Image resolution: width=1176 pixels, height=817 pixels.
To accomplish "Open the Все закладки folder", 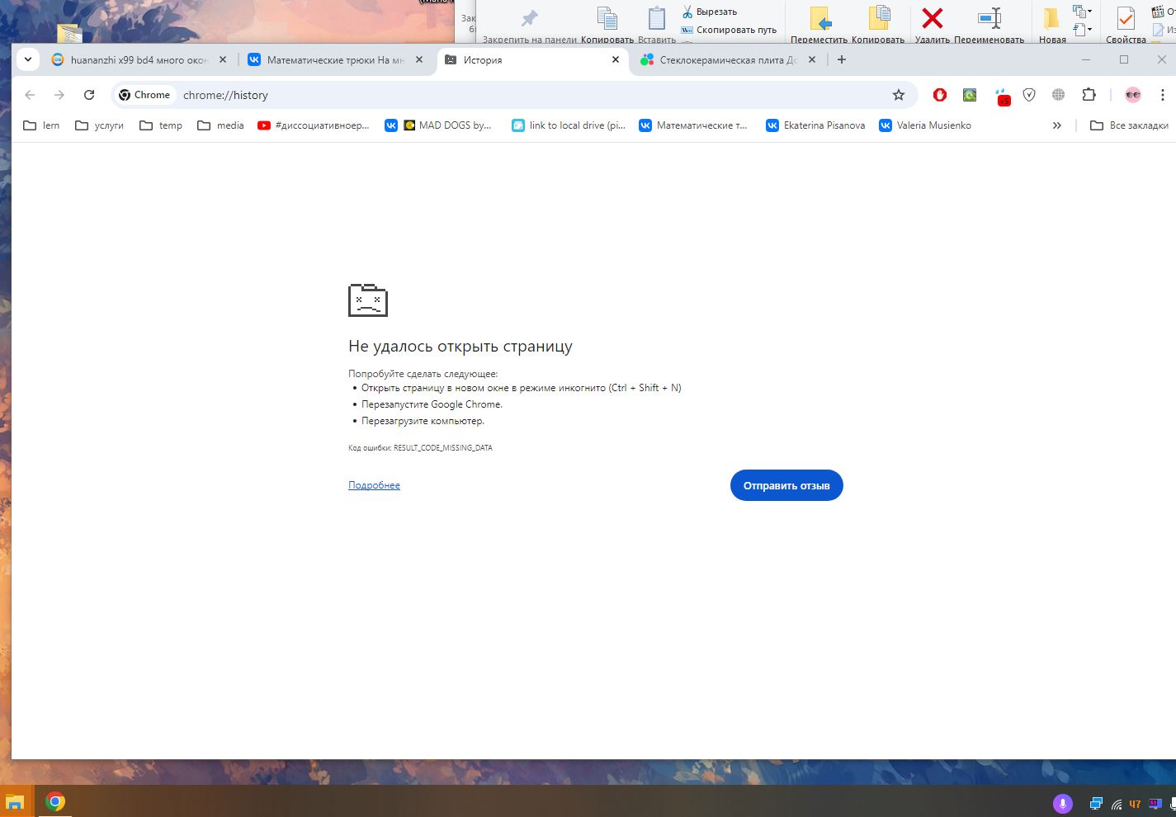I will click(x=1129, y=125).
